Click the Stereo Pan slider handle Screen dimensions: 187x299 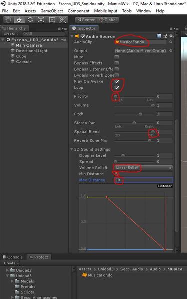(x=134, y=123)
